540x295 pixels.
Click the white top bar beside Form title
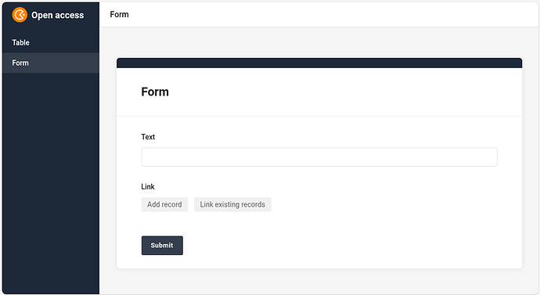click(330, 14)
